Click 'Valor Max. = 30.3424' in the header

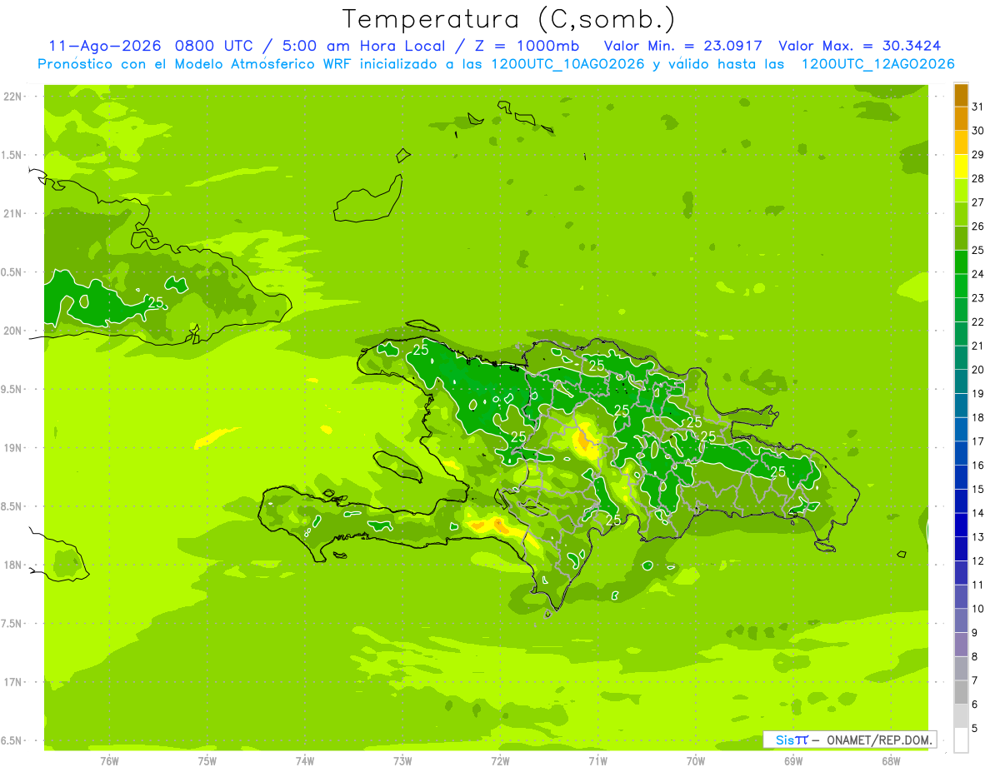(x=860, y=46)
